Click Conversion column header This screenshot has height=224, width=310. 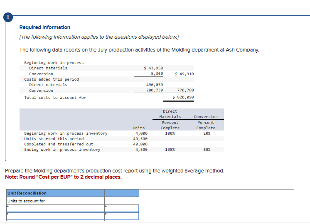[206, 117]
